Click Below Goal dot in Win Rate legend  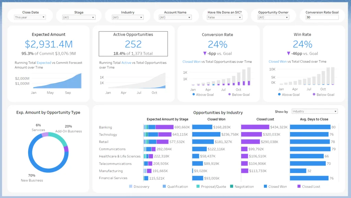point(314,94)
